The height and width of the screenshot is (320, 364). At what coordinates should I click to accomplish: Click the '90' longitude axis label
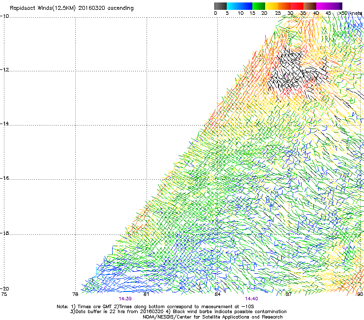(x=360, y=294)
